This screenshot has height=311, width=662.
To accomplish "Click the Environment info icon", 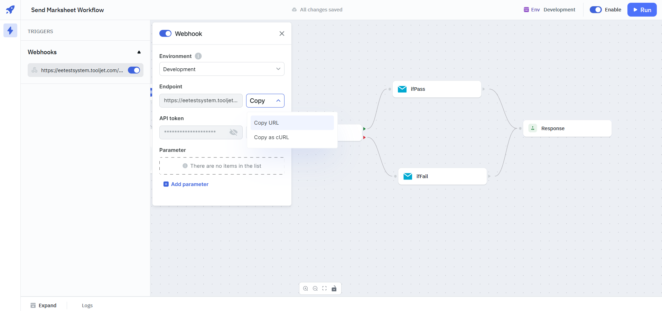I will coord(198,56).
